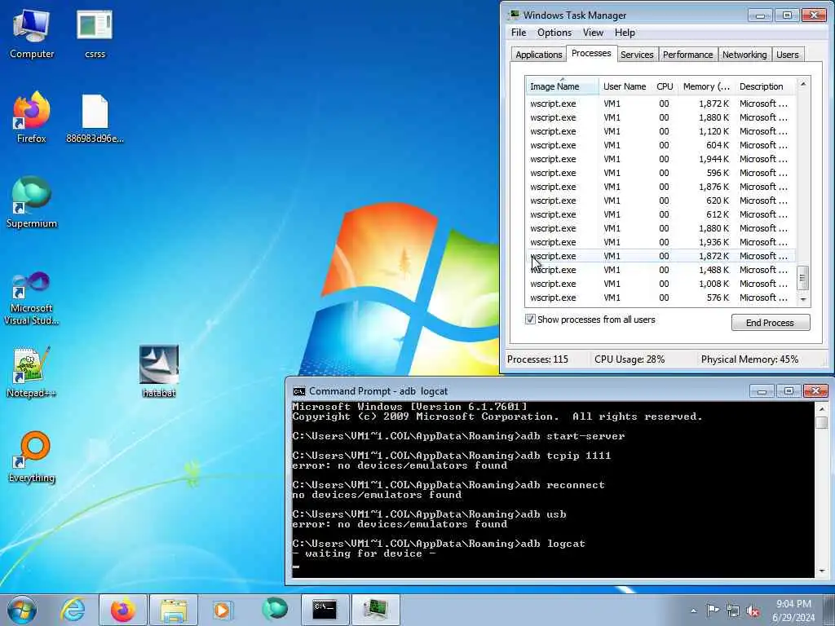This screenshot has width=835, height=626.
Task: Switch to the Networking tab
Action: pos(744,55)
